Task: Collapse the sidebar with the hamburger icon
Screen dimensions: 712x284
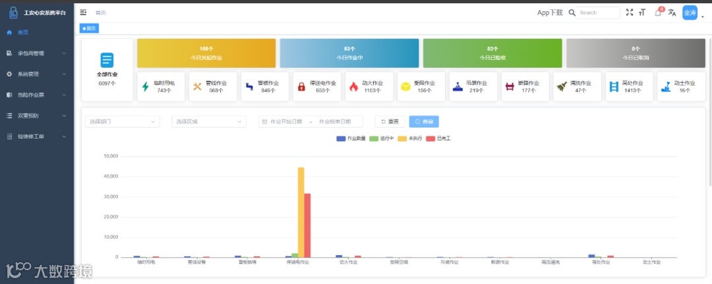Action: (x=83, y=12)
